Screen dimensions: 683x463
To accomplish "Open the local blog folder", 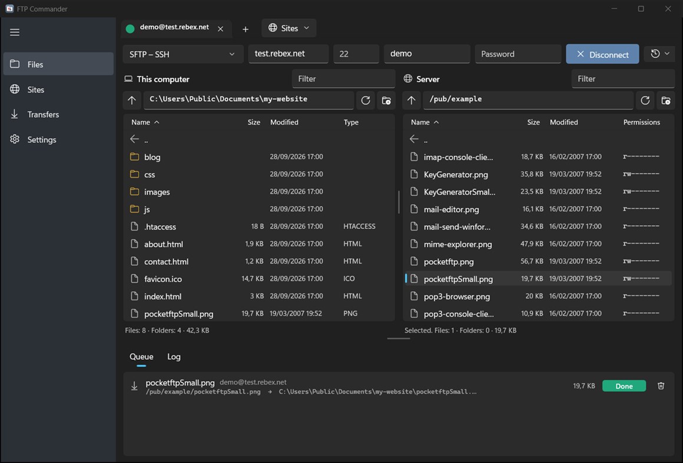I will click(259, 156).
